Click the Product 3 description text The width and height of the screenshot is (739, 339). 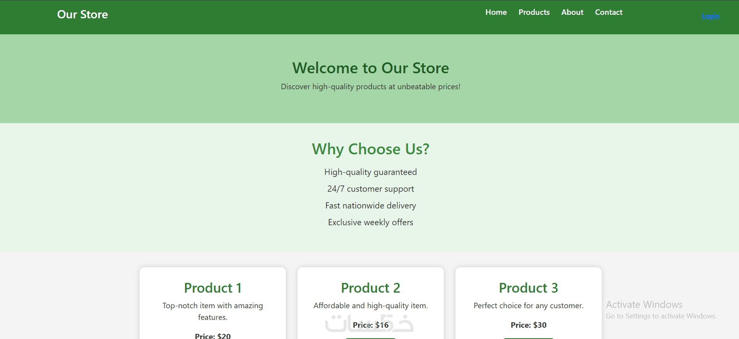click(x=528, y=306)
